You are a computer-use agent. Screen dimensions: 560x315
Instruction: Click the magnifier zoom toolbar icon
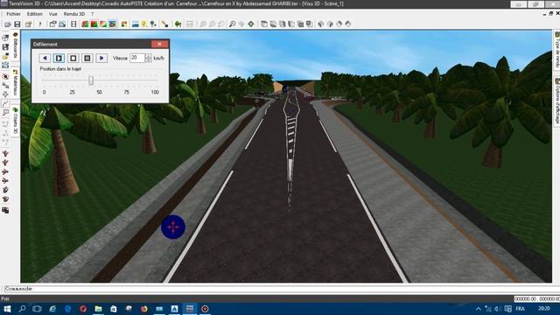[232, 24]
